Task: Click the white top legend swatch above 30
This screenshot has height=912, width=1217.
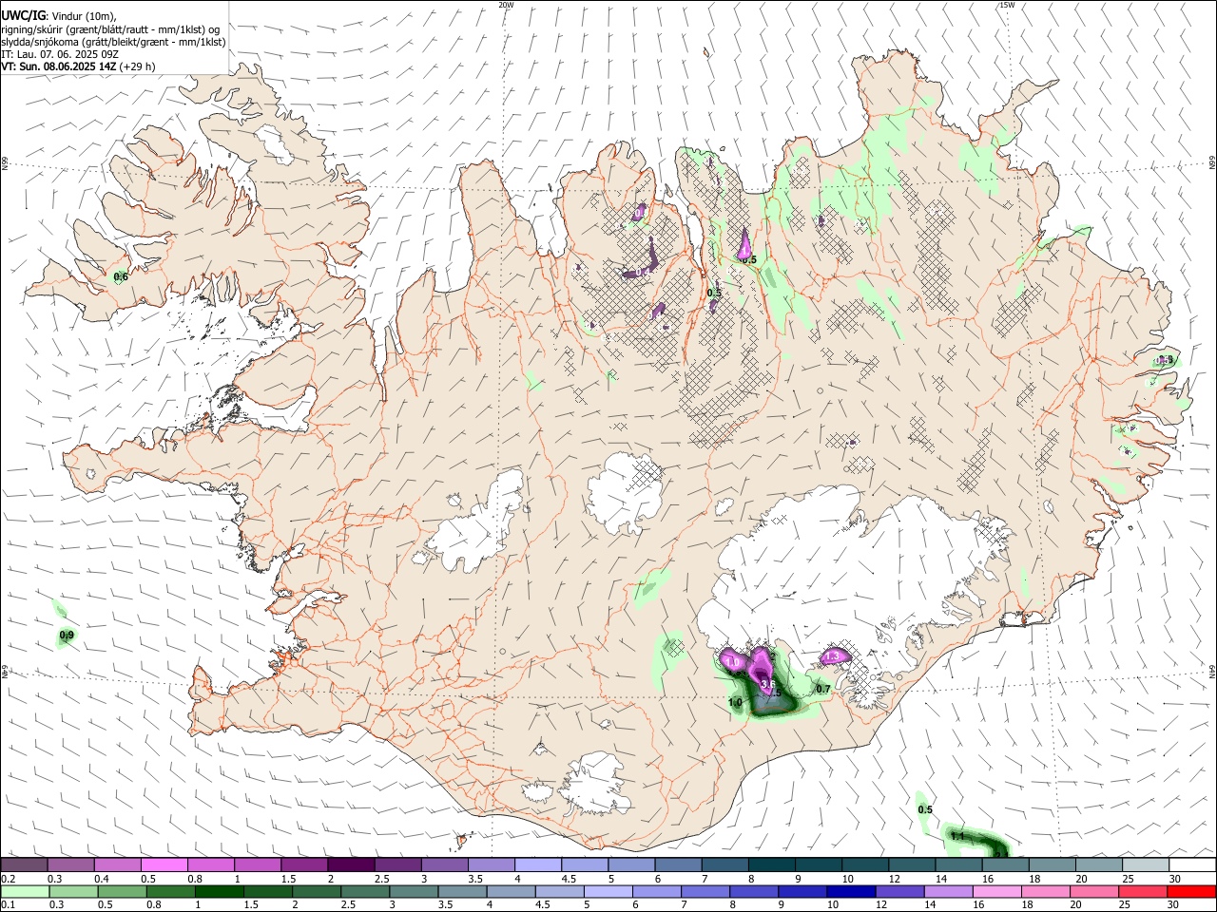Action: tap(1191, 865)
